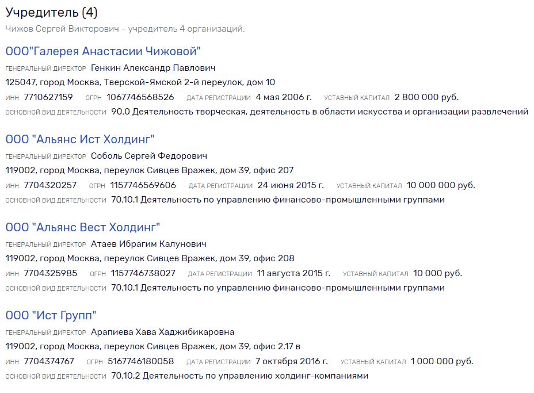
Task: Click ИНН number 7704320257
Action: pyautogui.click(x=50, y=185)
